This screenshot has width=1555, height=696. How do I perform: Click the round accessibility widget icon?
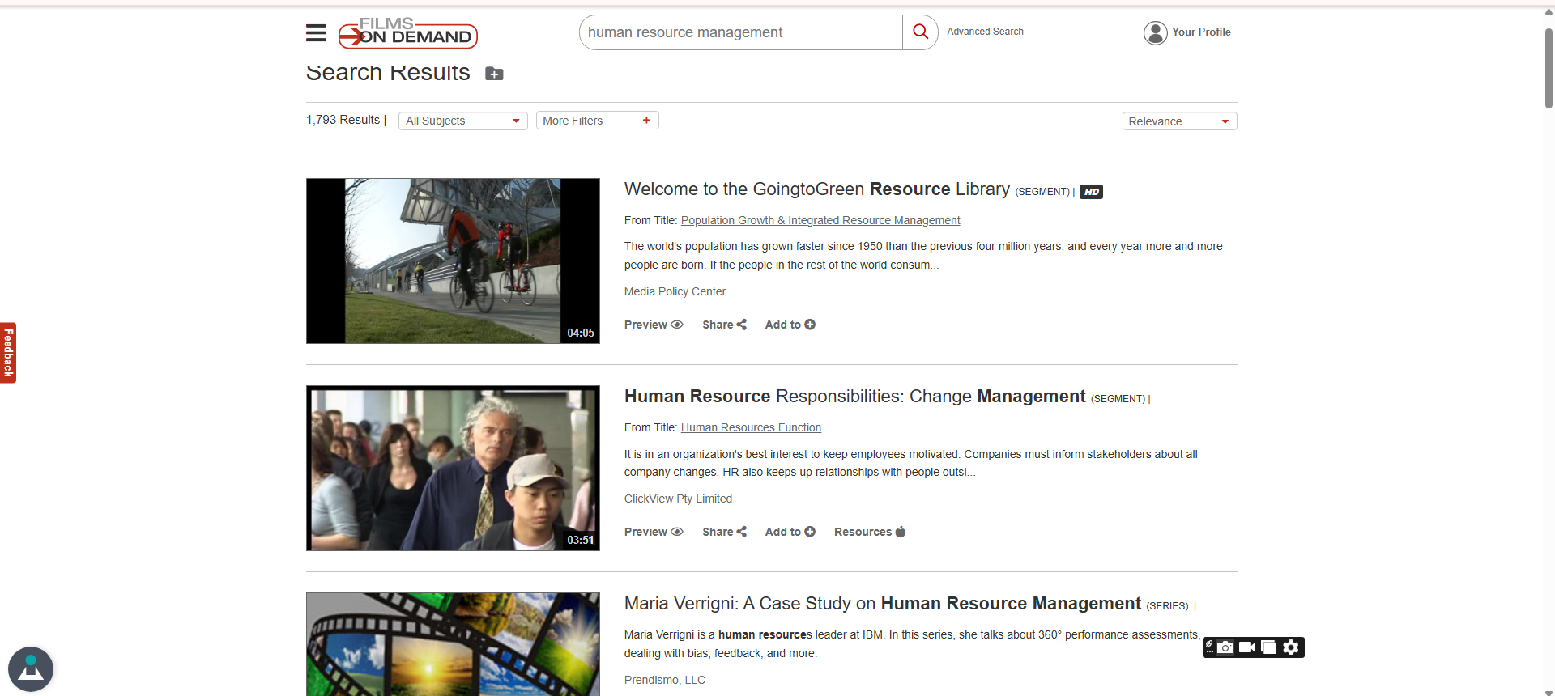pyautogui.click(x=31, y=669)
